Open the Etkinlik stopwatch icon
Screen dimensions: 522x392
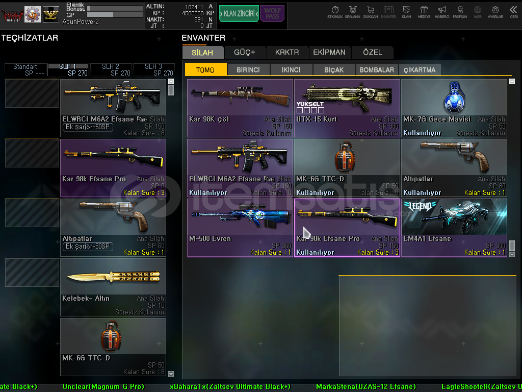click(335, 12)
